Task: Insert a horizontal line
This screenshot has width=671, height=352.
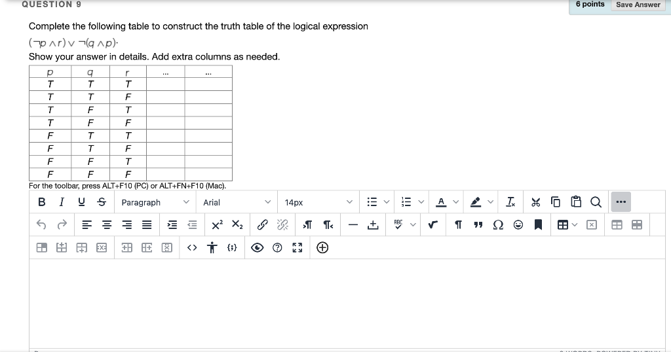Action: click(353, 224)
